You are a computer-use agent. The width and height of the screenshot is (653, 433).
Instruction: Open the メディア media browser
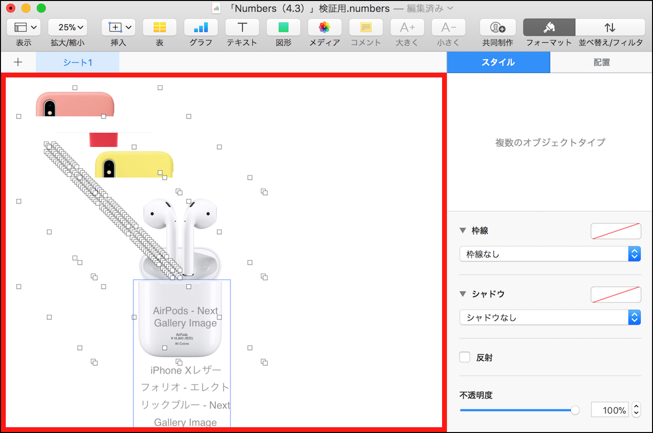325,27
